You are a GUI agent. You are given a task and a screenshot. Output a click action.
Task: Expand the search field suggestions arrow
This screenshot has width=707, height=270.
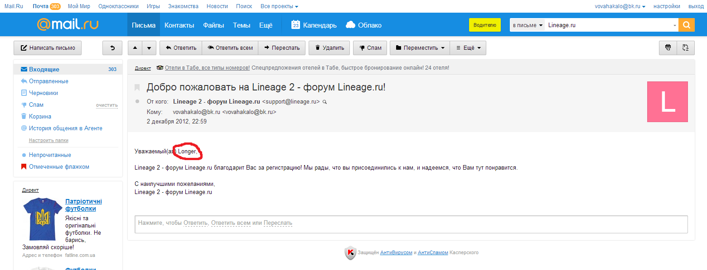click(x=675, y=25)
